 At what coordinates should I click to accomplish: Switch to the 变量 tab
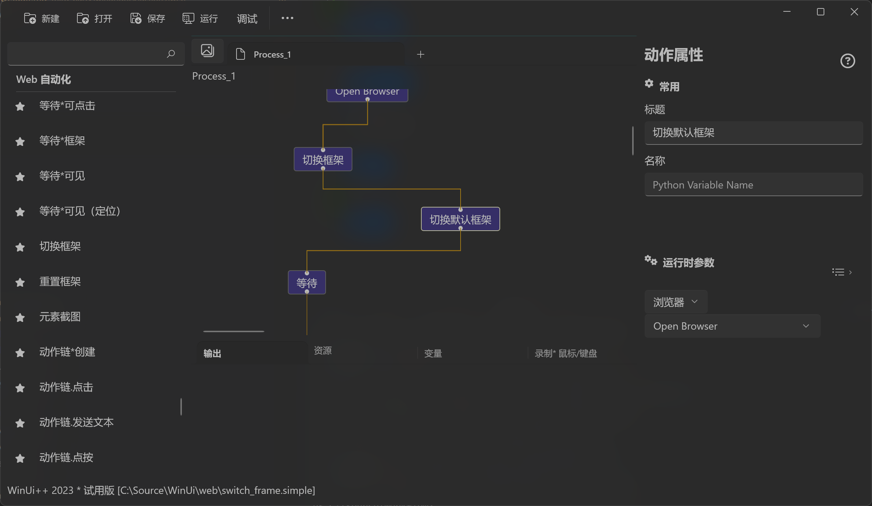[433, 353]
